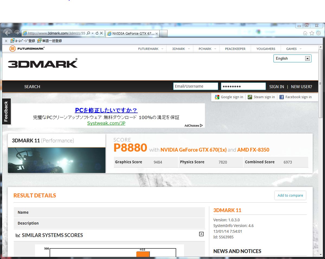
Task: Click the ホームページ登録 toolbar button
Action: (23, 41)
